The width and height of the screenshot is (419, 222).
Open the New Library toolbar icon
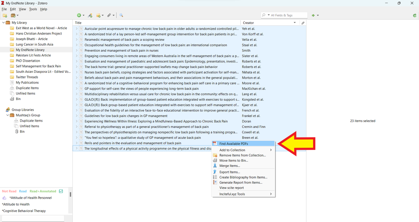(x=13, y=15)
